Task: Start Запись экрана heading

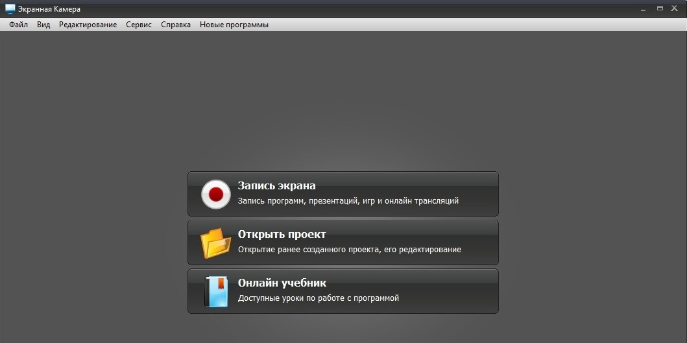Action: tap(276, 185)
